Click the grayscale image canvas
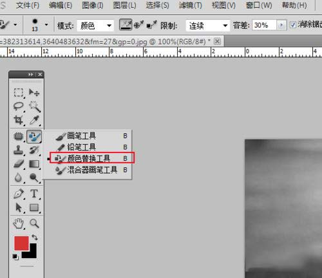322x278 pixels. coord(283,208)
